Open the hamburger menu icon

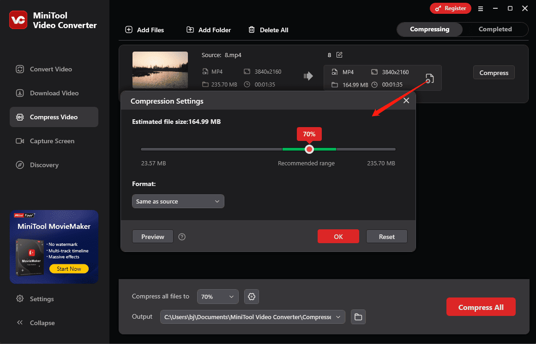[480, 9]
